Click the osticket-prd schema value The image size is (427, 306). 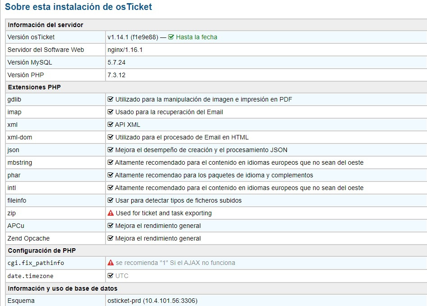point(152,301)
